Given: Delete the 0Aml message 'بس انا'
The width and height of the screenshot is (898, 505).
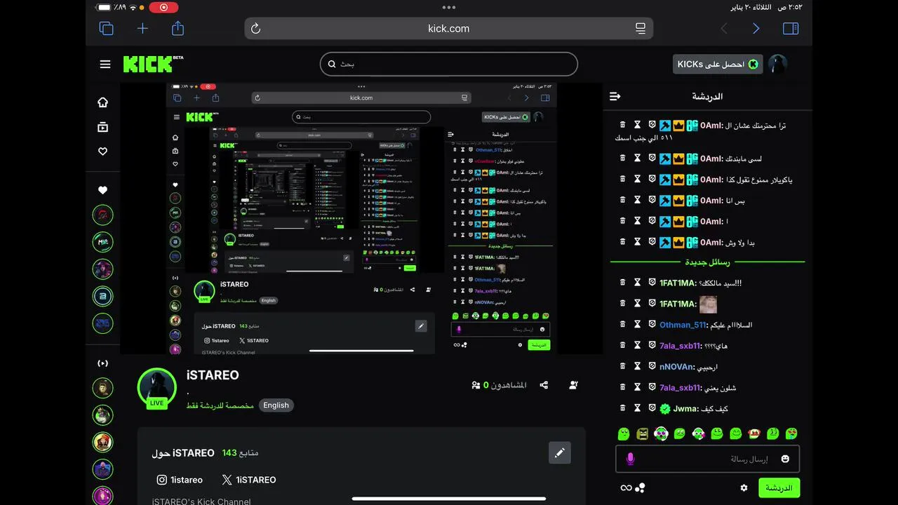Looking at the screenshot, I should [x=622, y=200].
